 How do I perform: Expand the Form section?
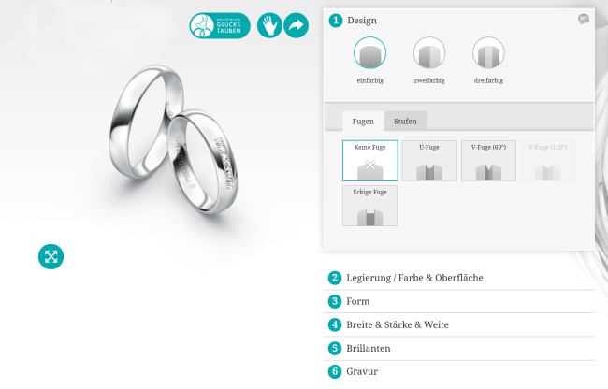tap(357, 301)
